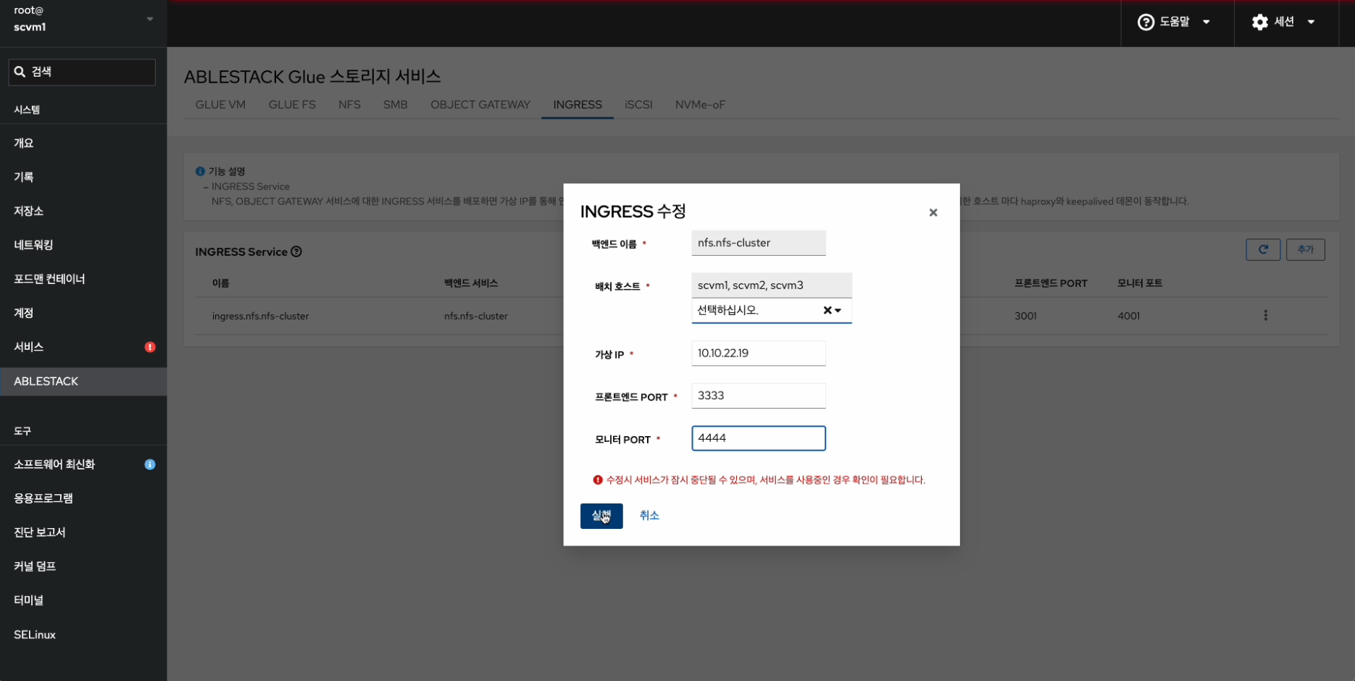
Task: Close the INGRESS 수정 dialog with X
Action: (x=933, y=212)
